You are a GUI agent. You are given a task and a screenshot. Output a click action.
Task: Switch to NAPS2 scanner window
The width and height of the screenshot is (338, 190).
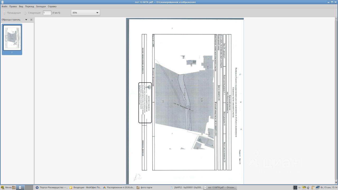pos(186,188)
